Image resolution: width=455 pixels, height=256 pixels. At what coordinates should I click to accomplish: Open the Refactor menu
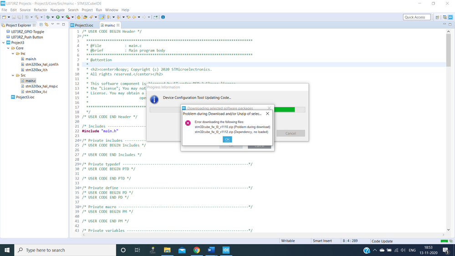41,10
